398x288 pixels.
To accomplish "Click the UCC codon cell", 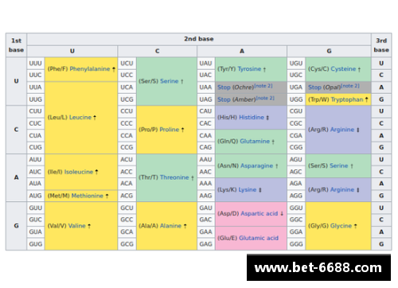I will (127, 75).
